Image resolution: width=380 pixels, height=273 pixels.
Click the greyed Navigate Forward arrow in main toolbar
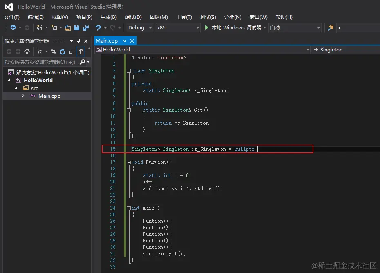coord(27,28)
